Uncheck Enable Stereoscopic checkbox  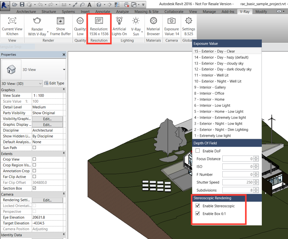click(198, 206)
